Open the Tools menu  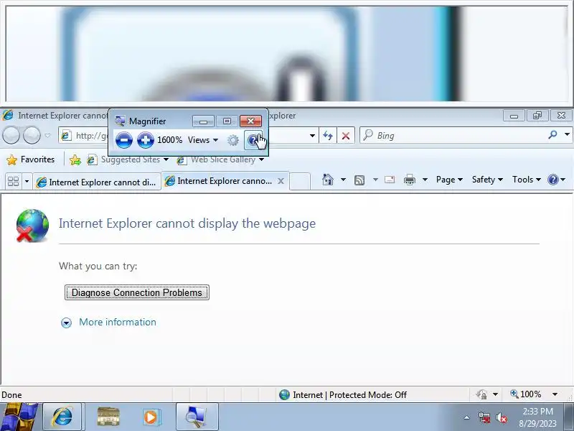click(527, 180)
